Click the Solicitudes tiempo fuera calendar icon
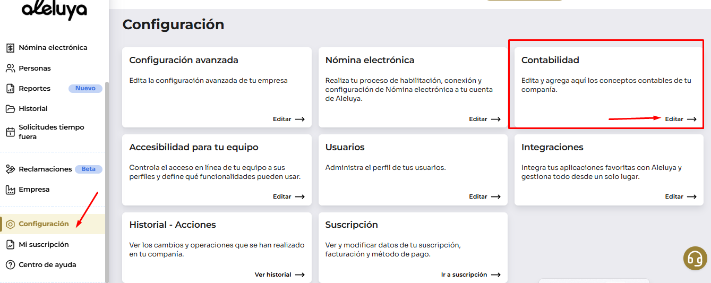This screenshot has width=711, height=283. [x=10, y=132]
